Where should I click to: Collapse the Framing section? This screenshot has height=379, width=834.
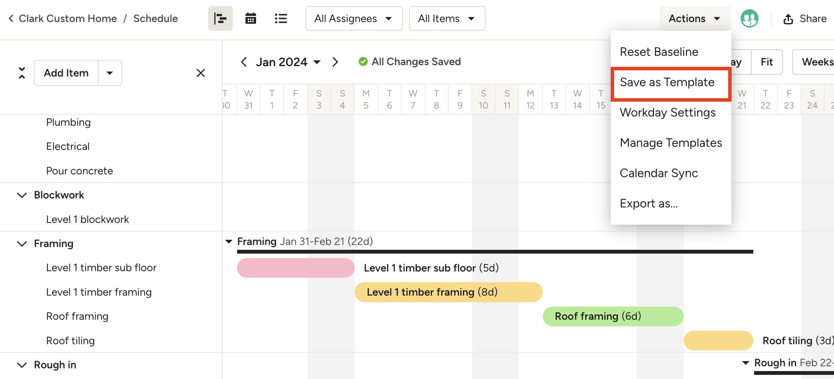pyautogui.click(x=22, y=244)
